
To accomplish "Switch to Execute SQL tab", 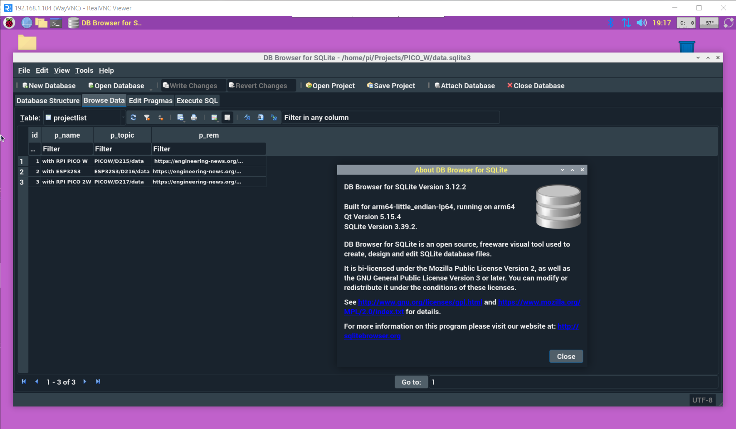I will pos(197,101).
